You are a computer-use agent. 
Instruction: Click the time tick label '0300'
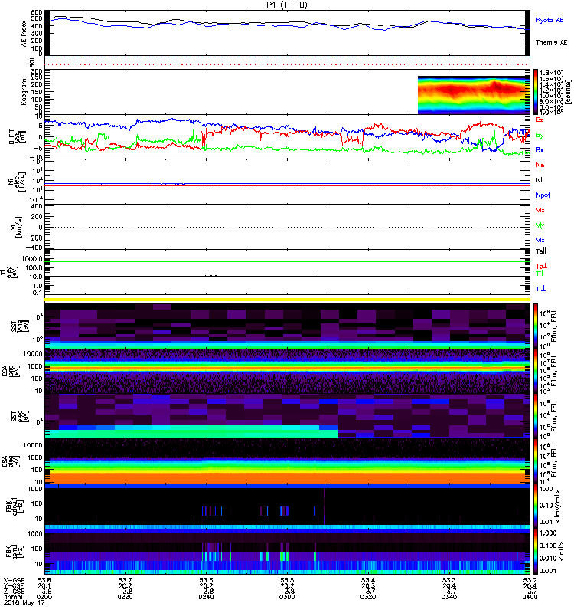click(x=287, y=597)
